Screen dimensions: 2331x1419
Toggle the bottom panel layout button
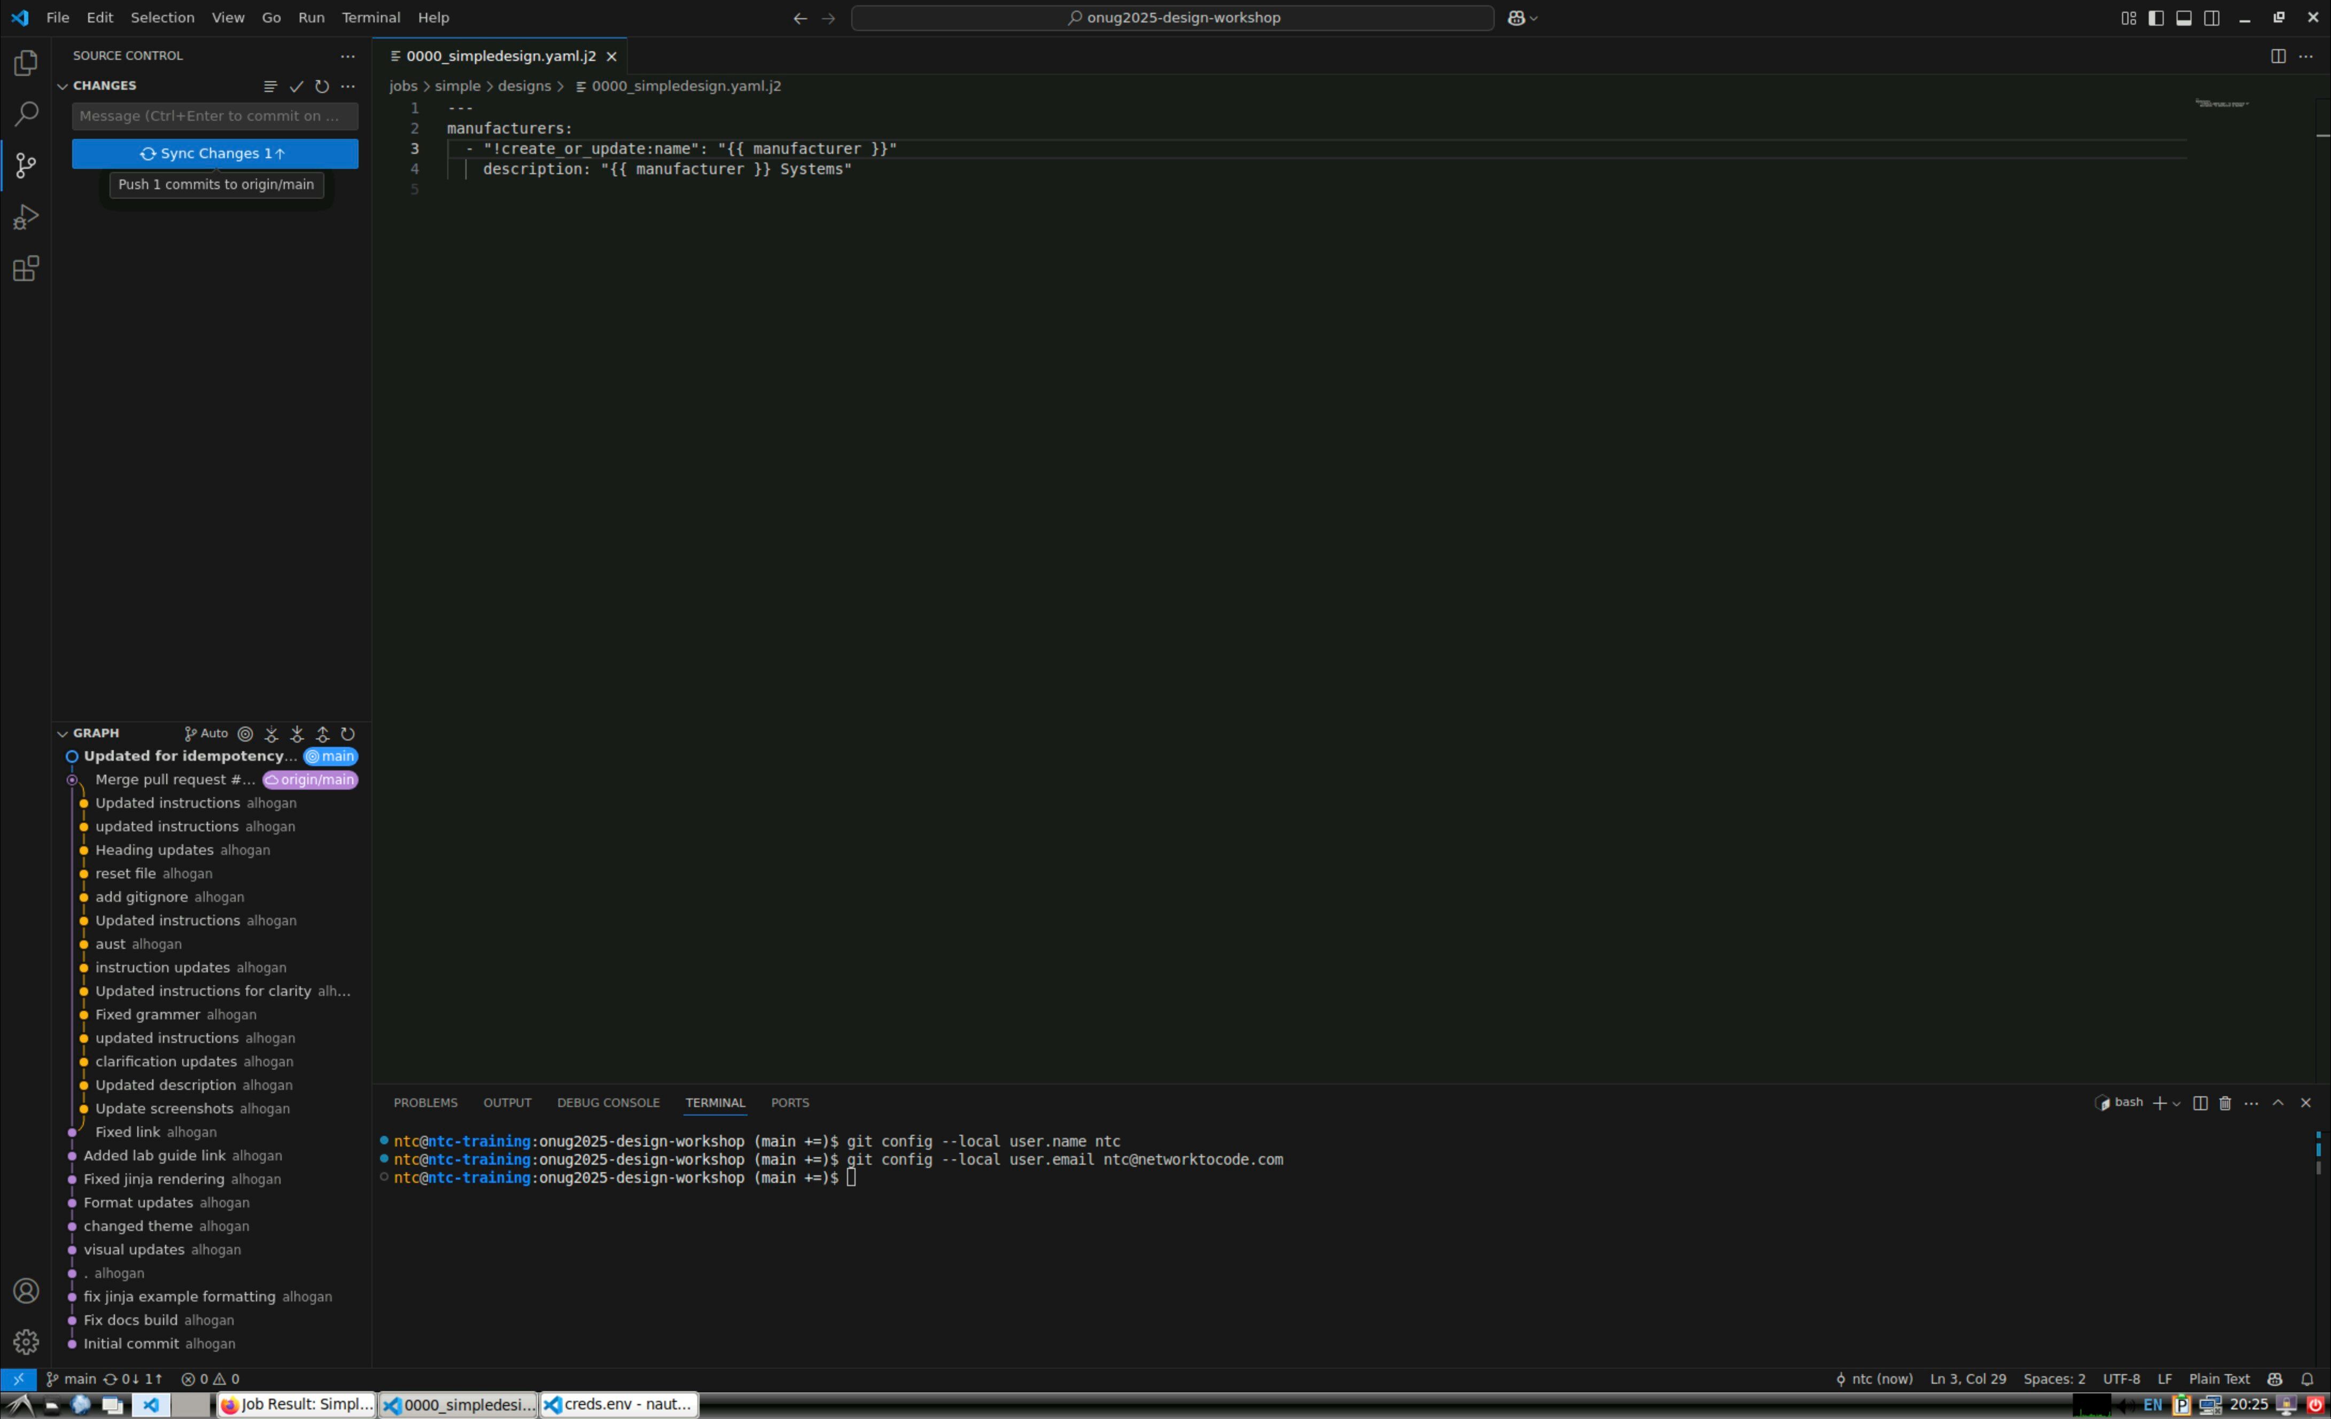tap(2184, 18)
